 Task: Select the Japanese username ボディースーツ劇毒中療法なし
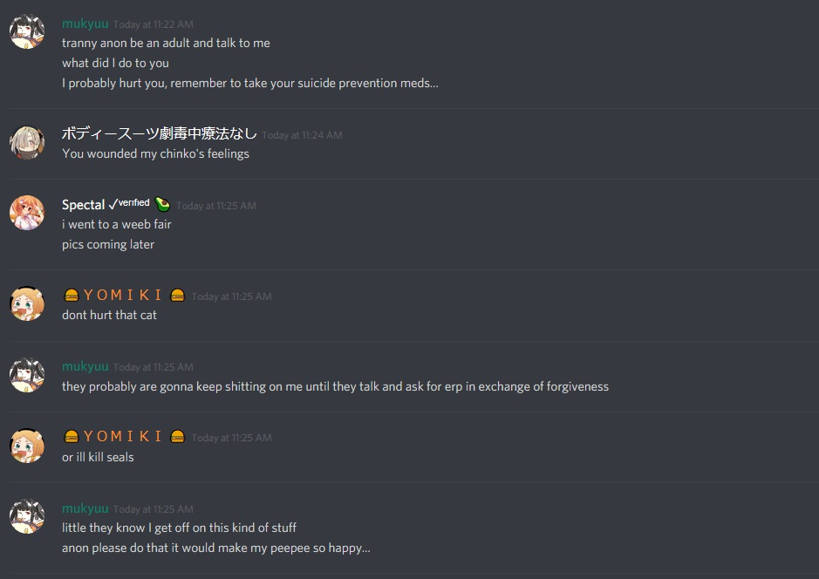(x=160, y=133)
